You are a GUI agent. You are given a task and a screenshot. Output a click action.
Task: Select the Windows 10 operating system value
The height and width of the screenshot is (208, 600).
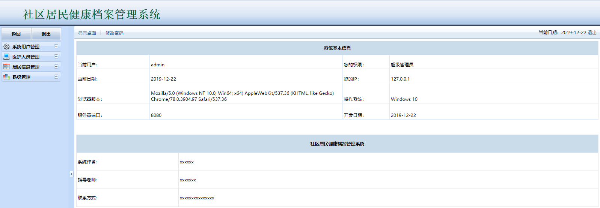pyautogui.click(x=404, y=99)
